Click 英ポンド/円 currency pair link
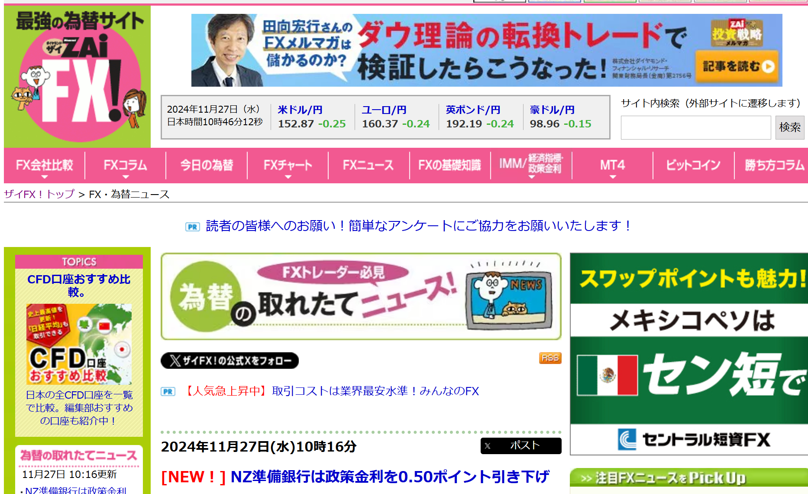The width and height of the screenshot is (808, 494). 473,110
